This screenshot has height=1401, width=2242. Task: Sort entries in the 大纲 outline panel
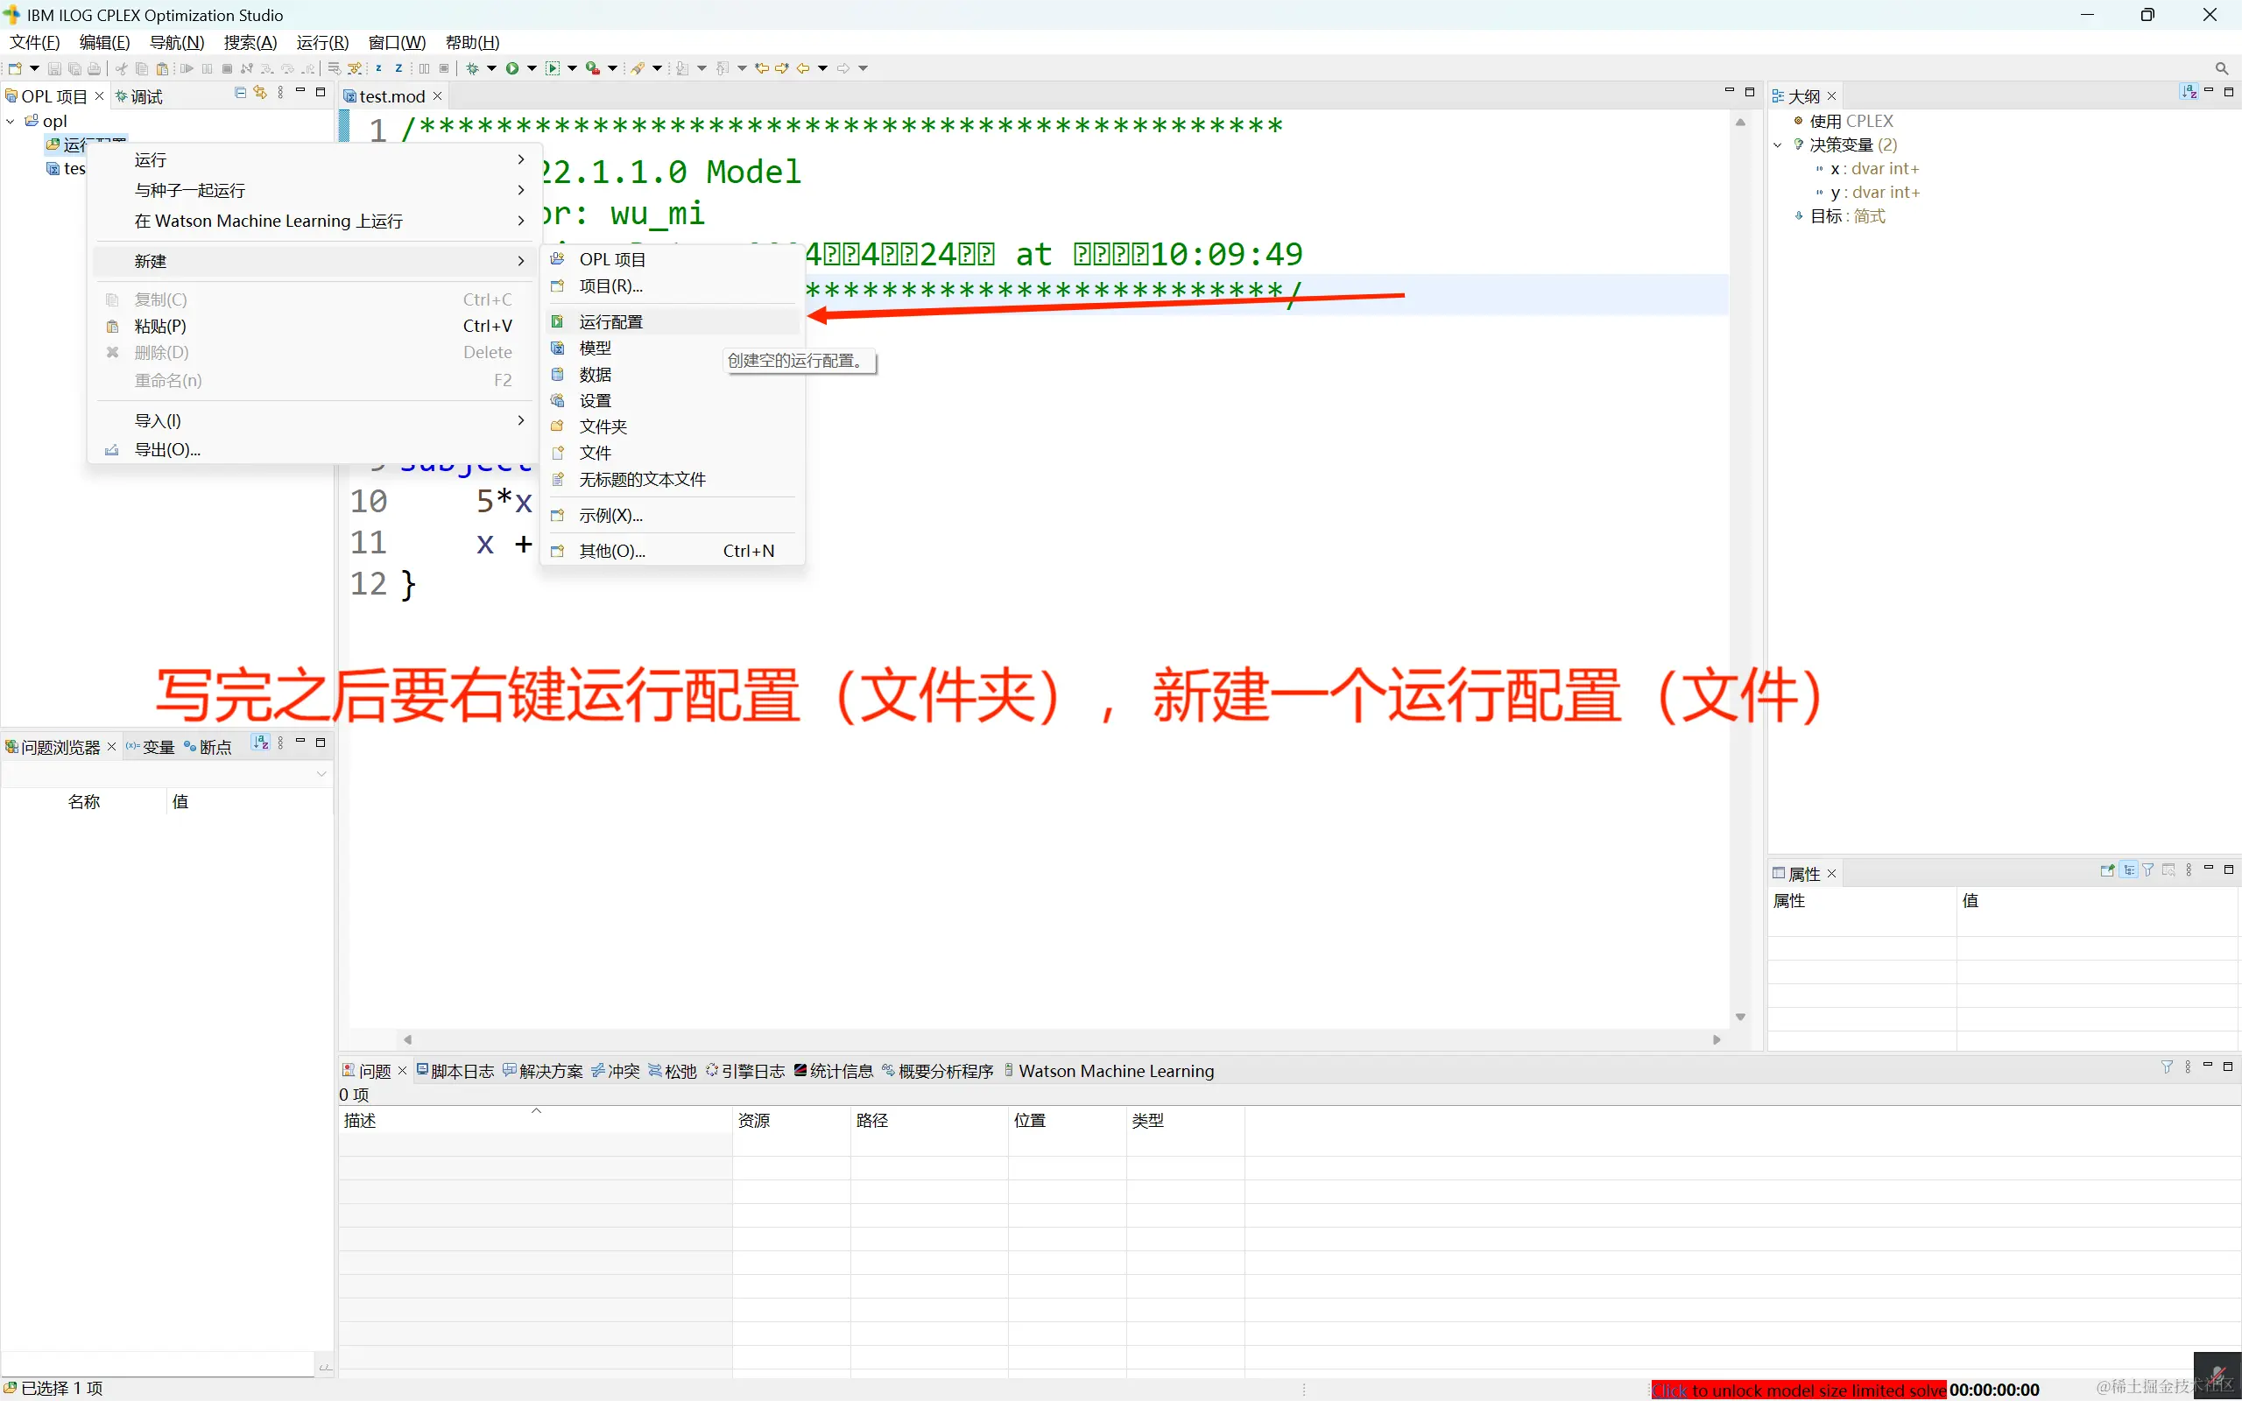pyautogui.click(x=2188, y=93)
